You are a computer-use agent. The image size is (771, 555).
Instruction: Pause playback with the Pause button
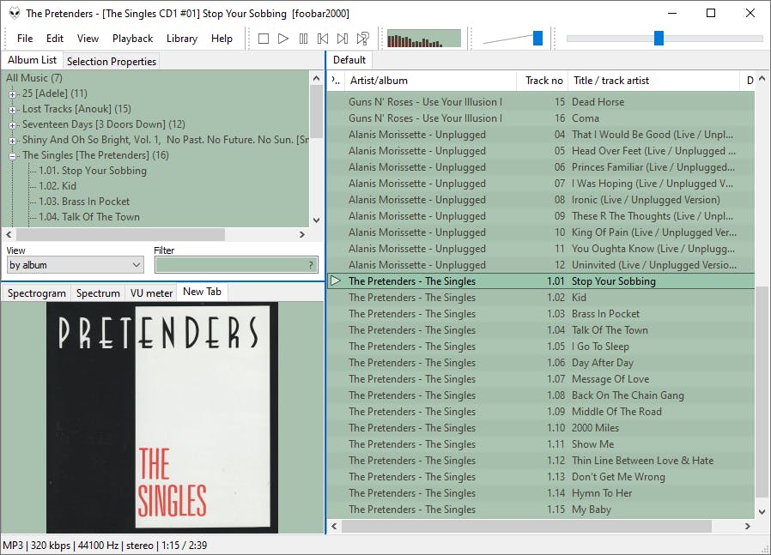coord(303,39)
